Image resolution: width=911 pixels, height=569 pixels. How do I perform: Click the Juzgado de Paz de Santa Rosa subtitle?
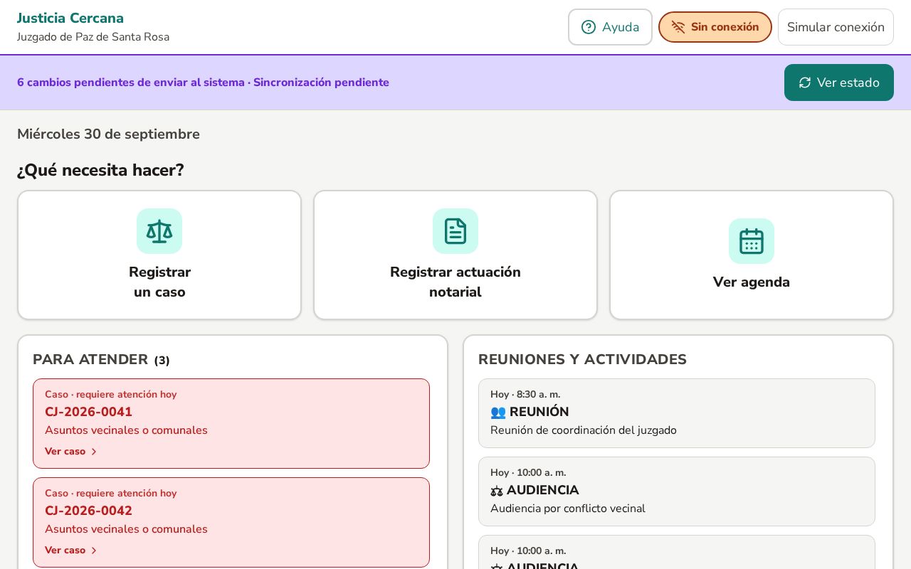click(x=93, y=37)
